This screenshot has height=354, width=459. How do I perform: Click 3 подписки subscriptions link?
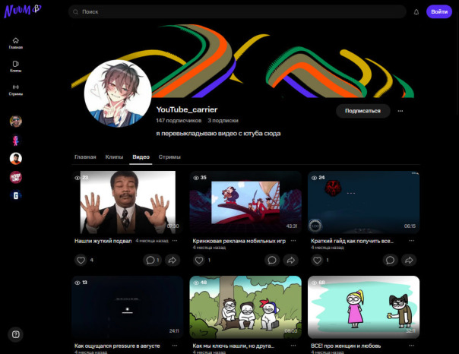pyautogui.click(x=223, y=121)
